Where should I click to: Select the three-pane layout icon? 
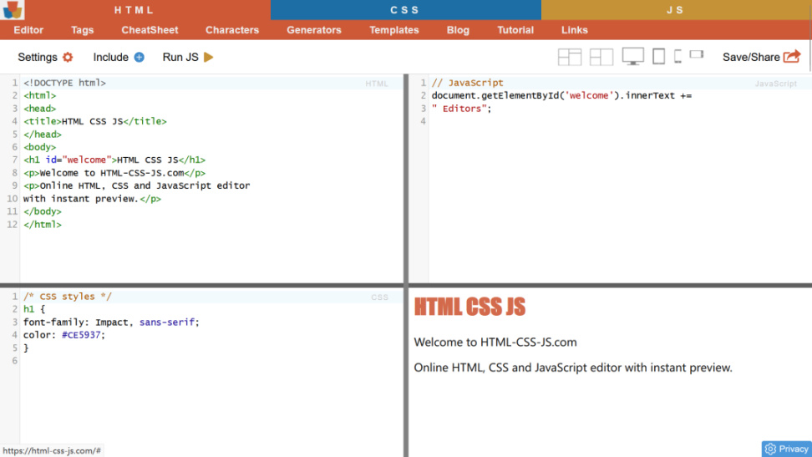click(x=601, y=57)
